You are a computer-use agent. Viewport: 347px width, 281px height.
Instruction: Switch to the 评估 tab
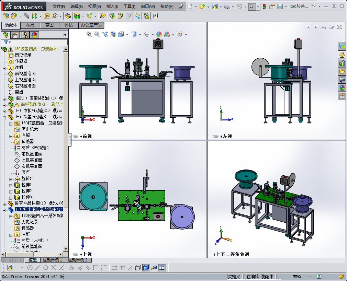69,25
